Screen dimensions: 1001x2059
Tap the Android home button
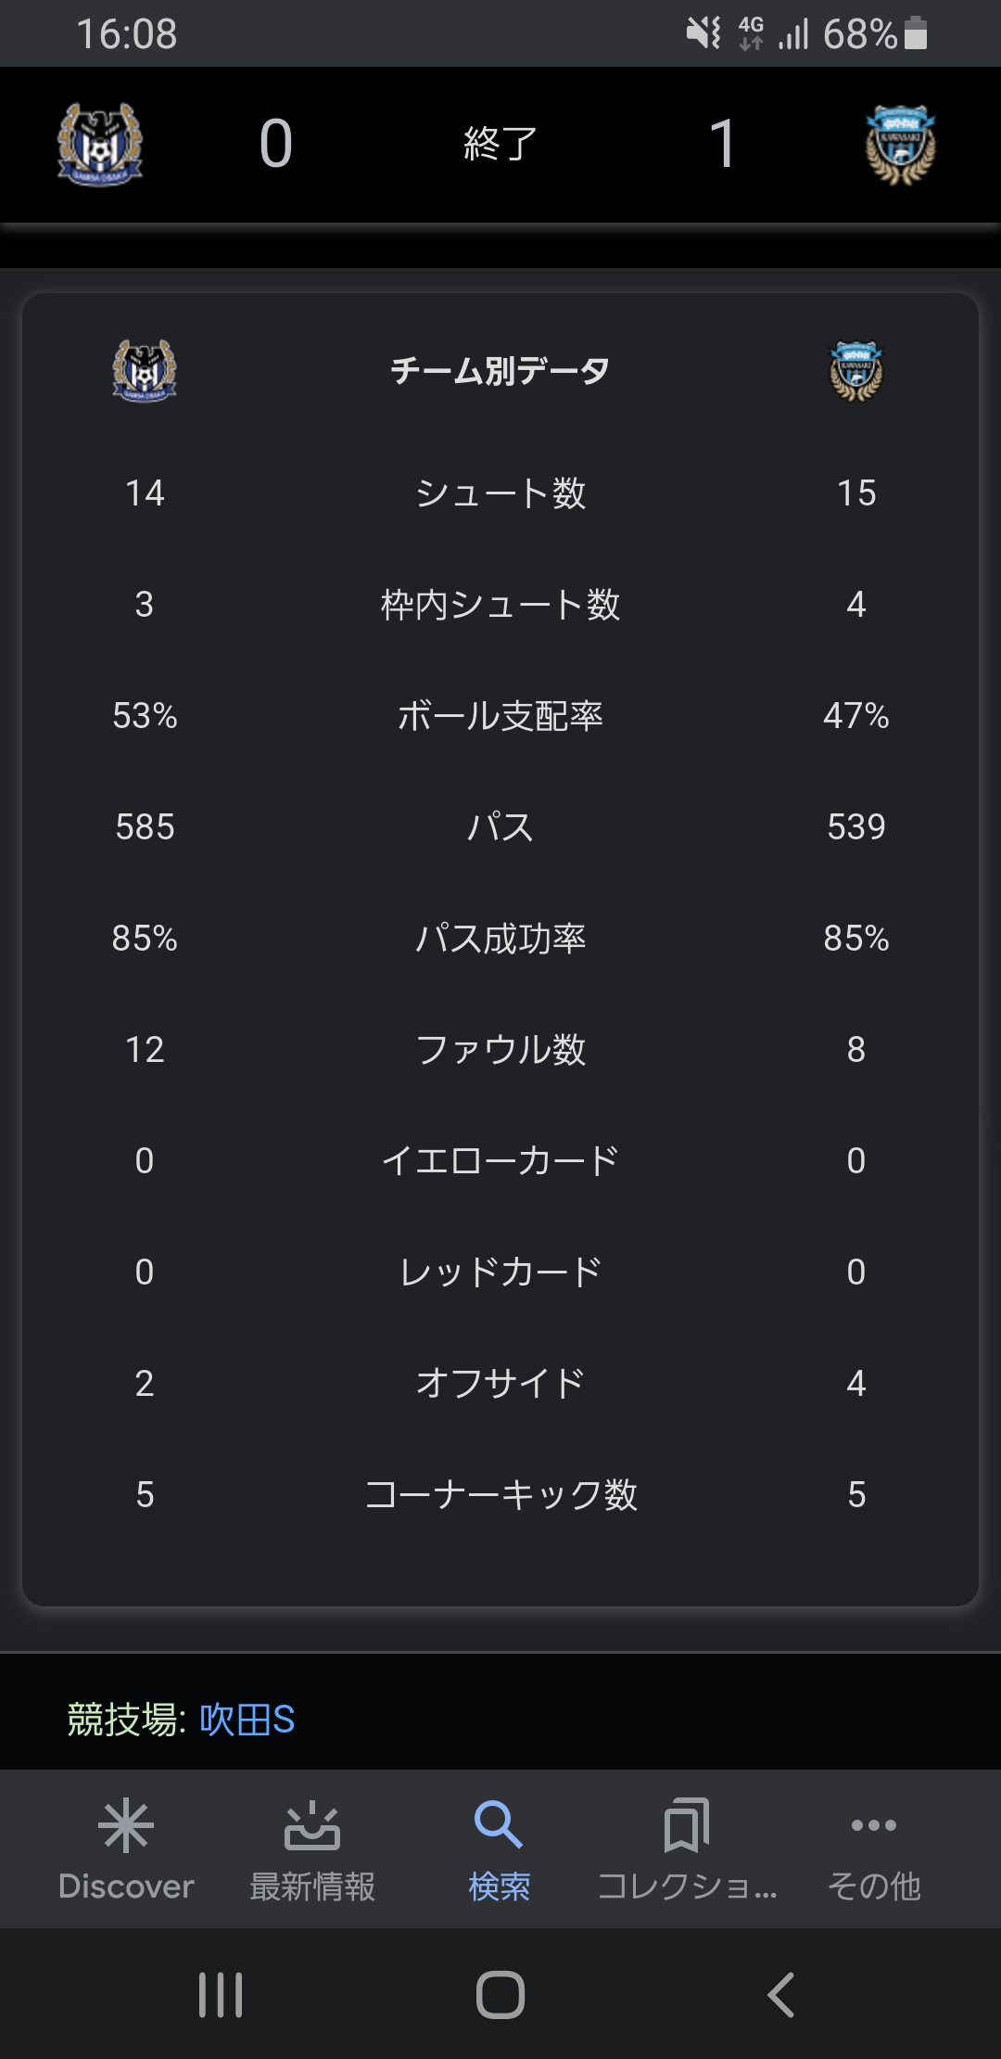500,1994
